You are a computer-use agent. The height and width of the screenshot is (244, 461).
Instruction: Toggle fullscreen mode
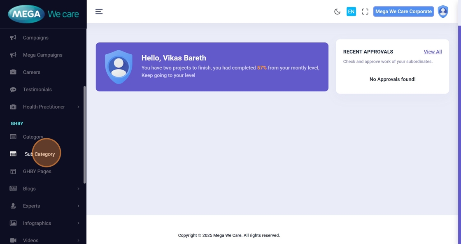tap(365, 12)
